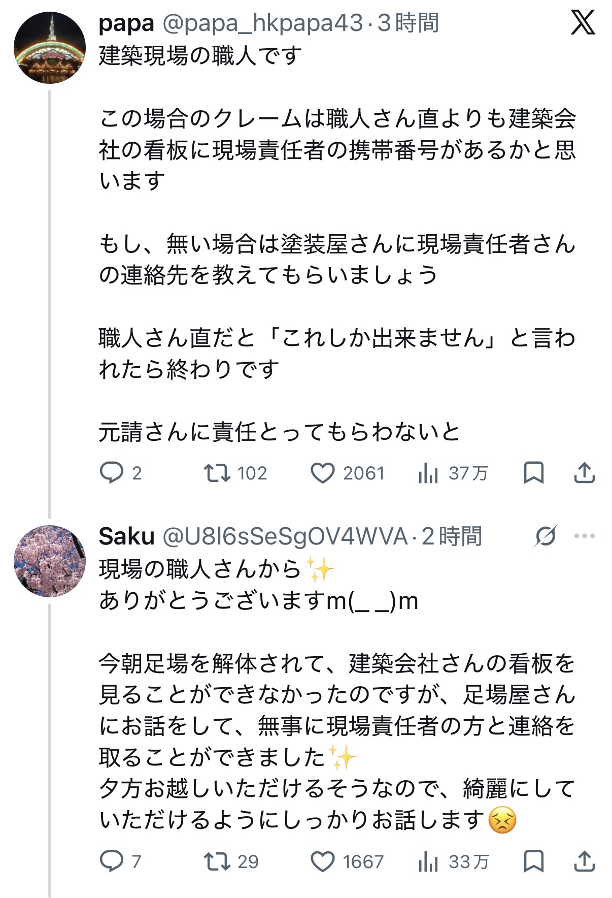Viewport: 612px width, 898px height.
Task: Bookmark papa's post
Action: 533,473
